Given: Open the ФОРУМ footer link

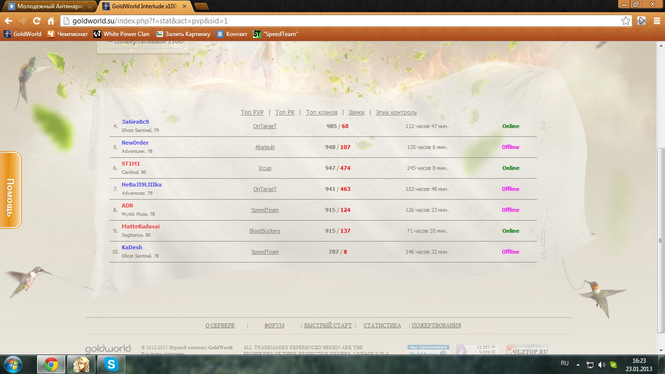Looking at the screenshot, I should 274,325.
